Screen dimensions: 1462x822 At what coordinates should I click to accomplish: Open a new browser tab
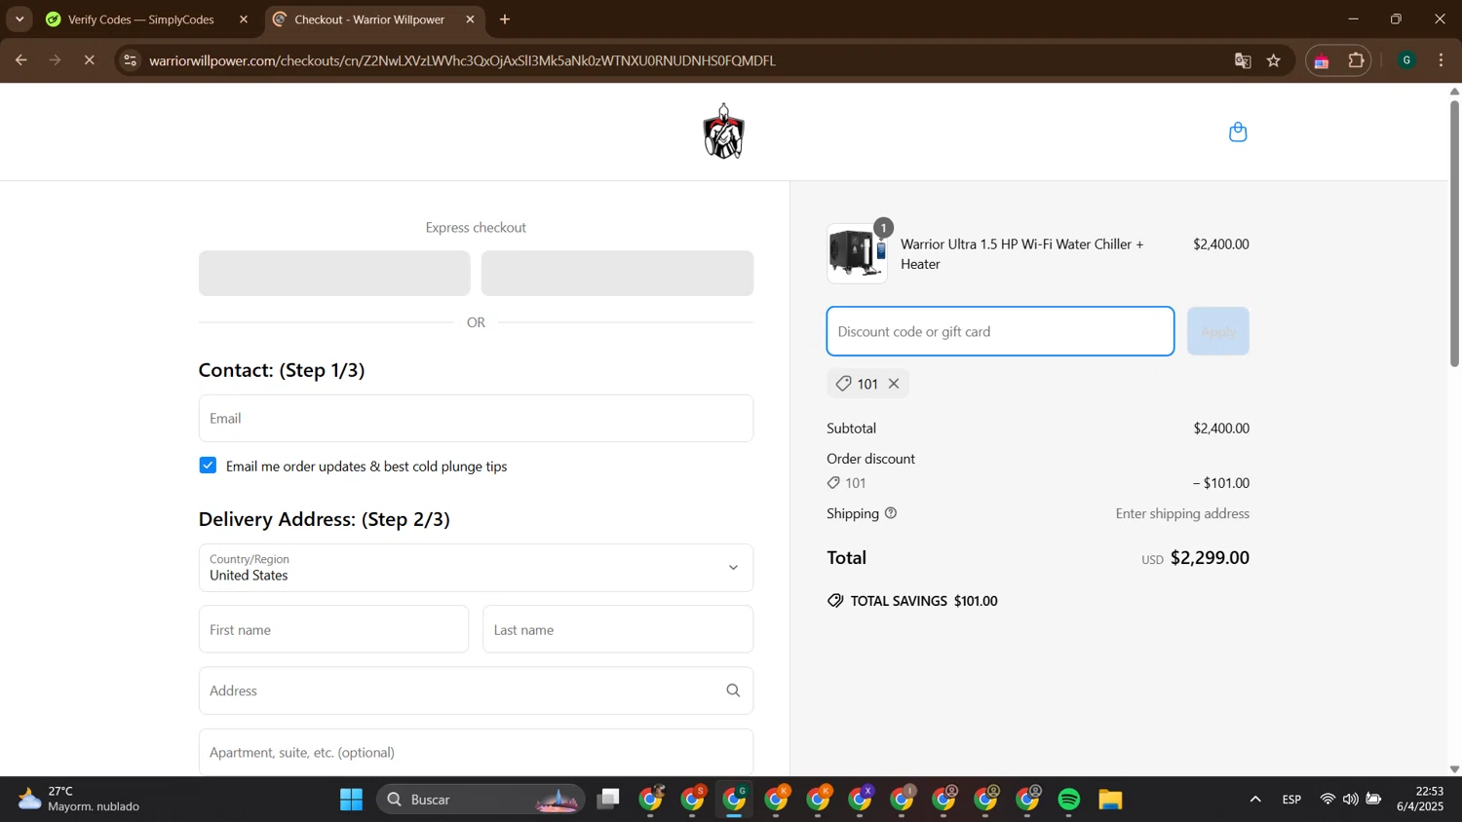pos(505,19)
